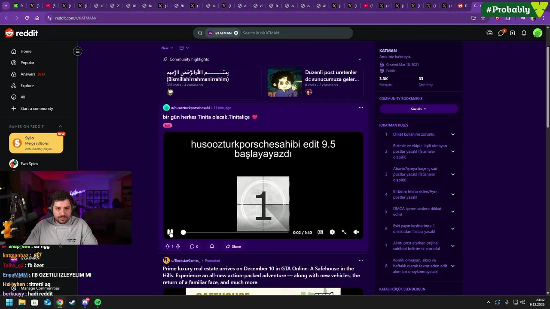Viewport: 550px width, 309px height.
Task: Reload the browser page
Action: click(27, 18)
